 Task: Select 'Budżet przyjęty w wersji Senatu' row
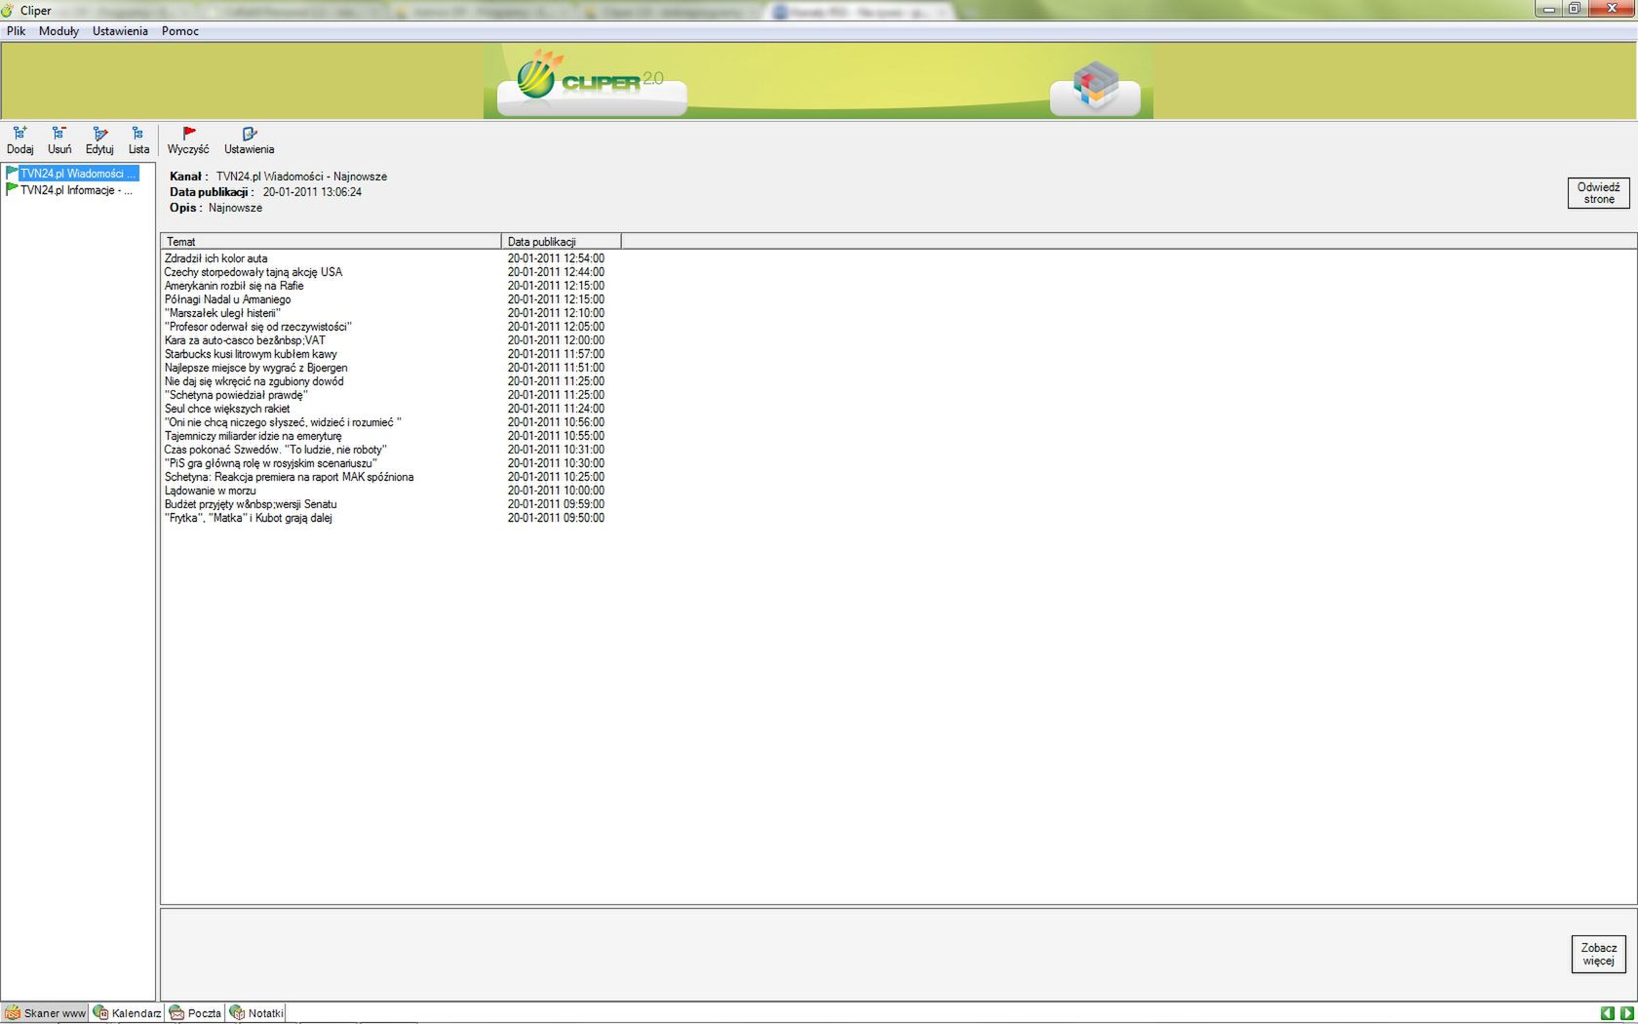tap(251, 504)
